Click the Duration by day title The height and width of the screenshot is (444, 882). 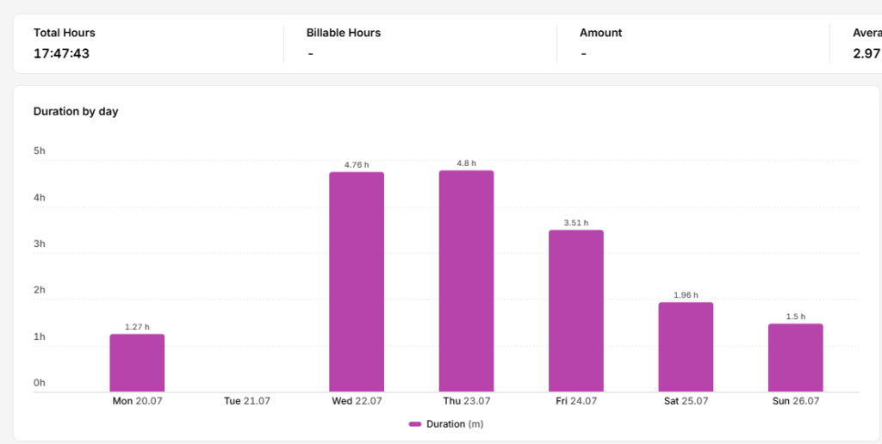[76, 111]
